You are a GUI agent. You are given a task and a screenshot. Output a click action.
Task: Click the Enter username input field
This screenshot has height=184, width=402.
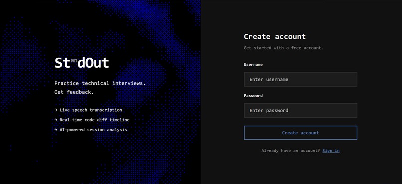(300, 79)
